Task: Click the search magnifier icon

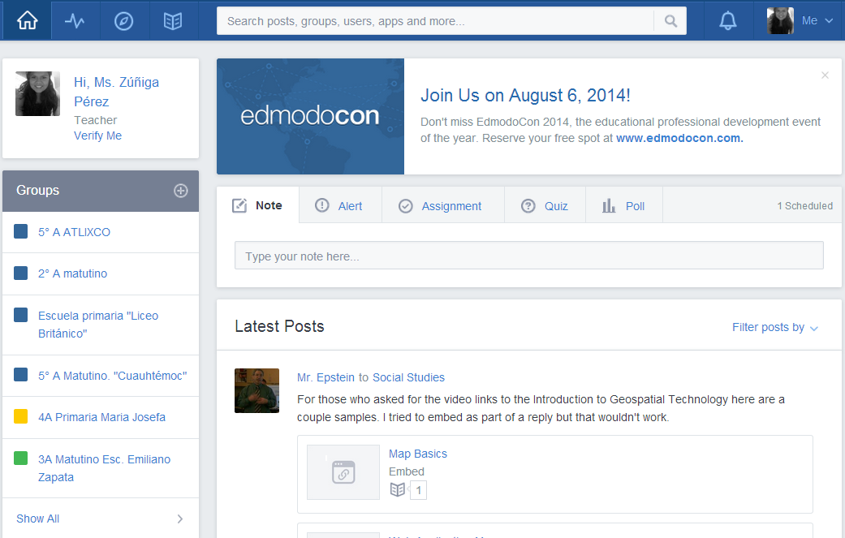Action: coord(670,21)
